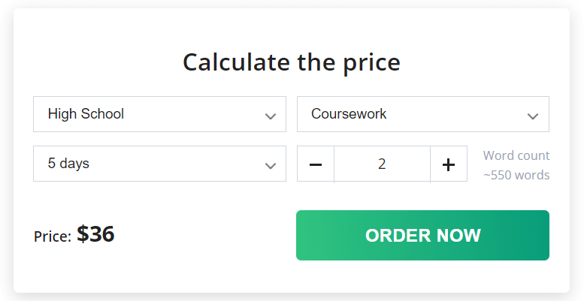Decrease page count with the stepper minus
This screenshot has height=301, width=584.
(x=316, y=164)
